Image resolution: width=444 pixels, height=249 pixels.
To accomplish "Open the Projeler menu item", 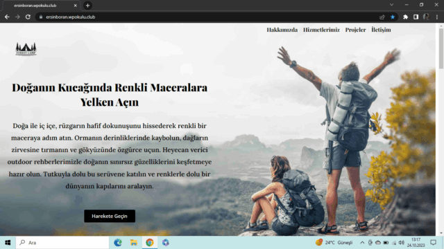I will click(x=355, y=30).
